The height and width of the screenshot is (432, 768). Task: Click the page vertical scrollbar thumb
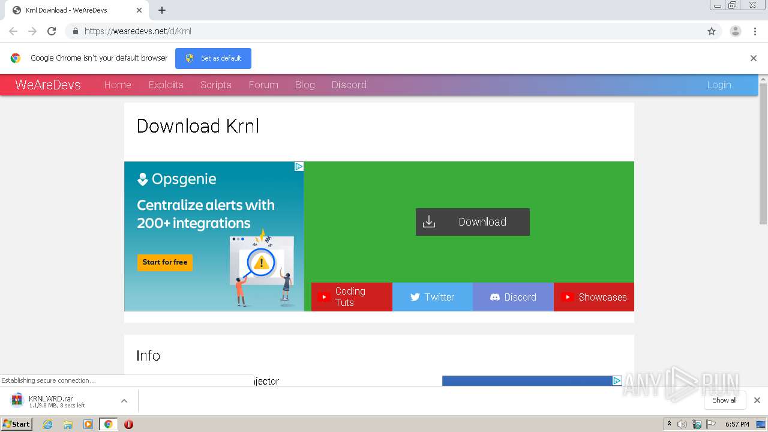click(x=763, y=153)
